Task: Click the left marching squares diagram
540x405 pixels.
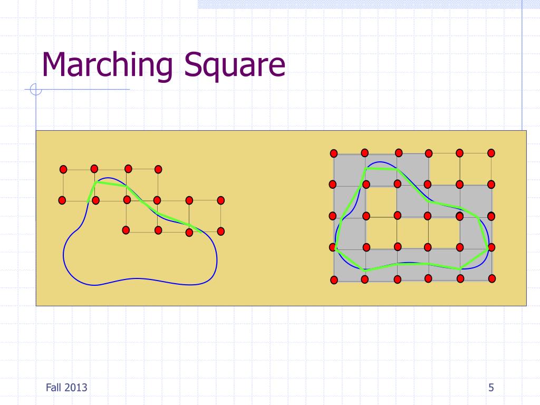Action: click(141, 225)
